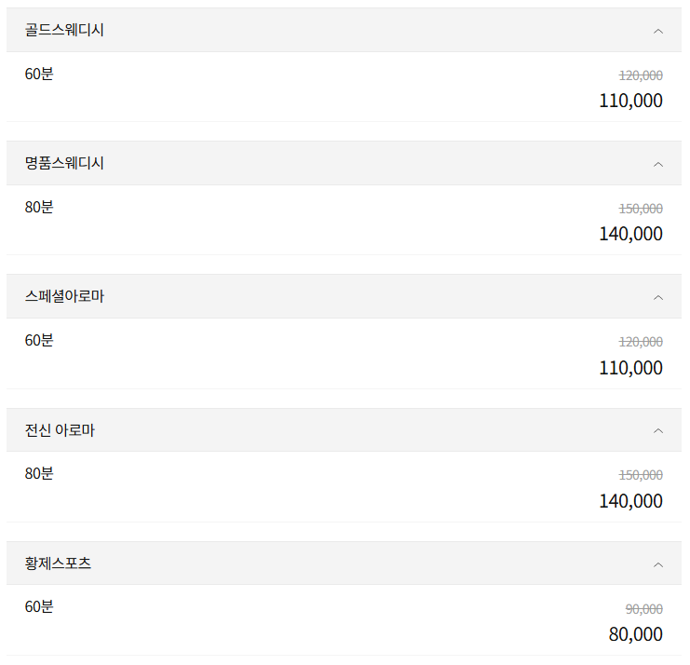
Task: Click the 전신 아로마 header title
Action: tap(60, 430)
